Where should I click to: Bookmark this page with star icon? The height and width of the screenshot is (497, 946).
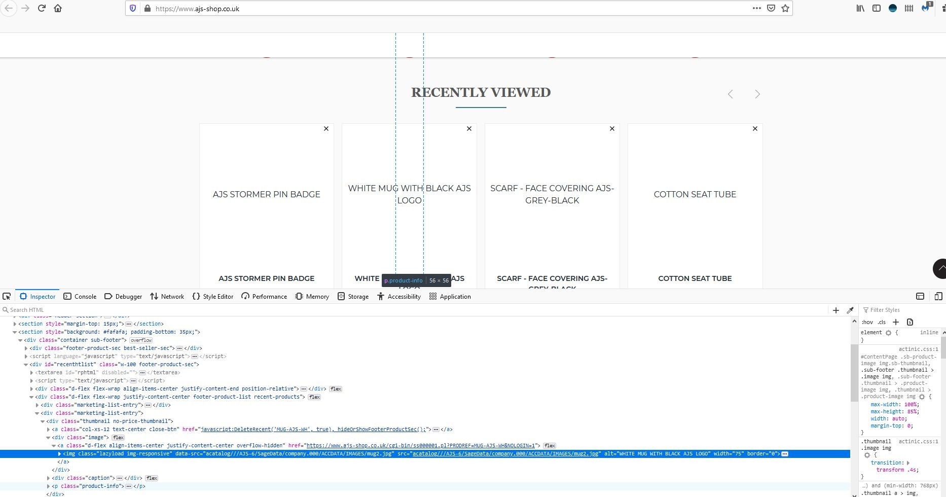click(x=785, y=8)
